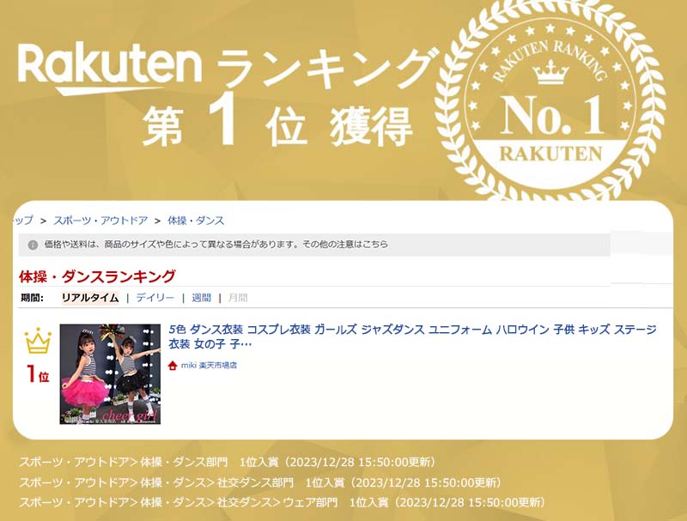Select the greyed 月間 period tab

[x=238, y=298]
